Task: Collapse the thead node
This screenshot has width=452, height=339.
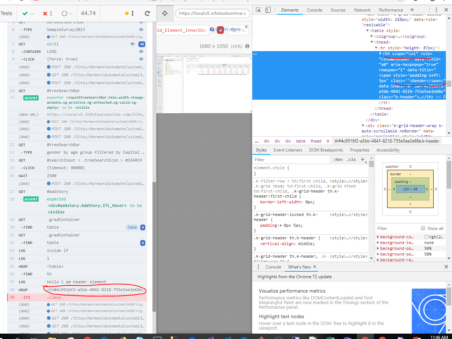Action: tap(372, 42)
